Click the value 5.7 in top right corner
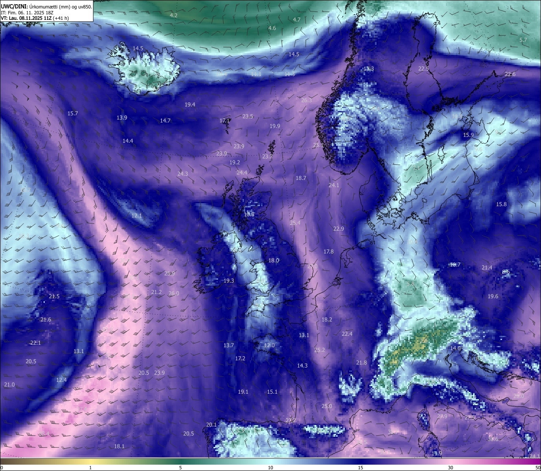541x471 pixels. tap(523, 40)
